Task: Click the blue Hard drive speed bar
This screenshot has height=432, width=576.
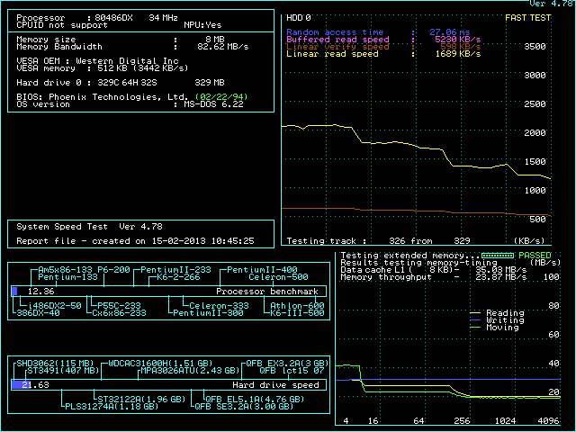Action: click(x=21, y=384)
